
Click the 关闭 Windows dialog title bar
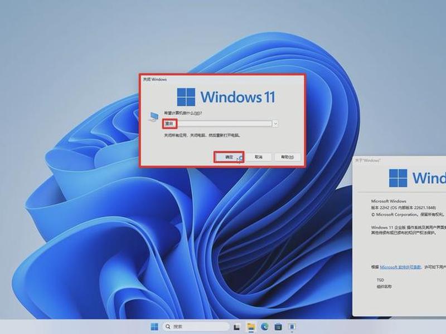222,80
